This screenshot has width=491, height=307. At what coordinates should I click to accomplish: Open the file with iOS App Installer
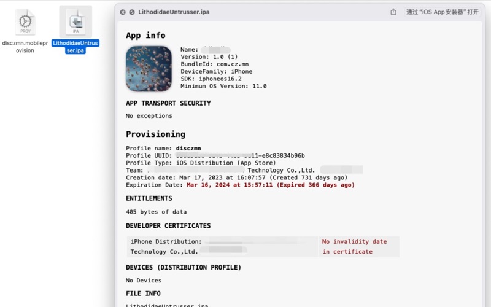[x=442, y=12]
